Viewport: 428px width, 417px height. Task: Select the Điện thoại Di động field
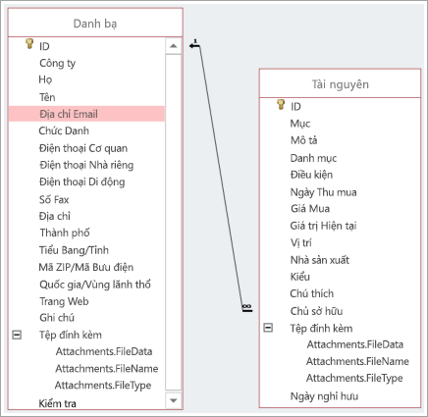pos(82,182)
